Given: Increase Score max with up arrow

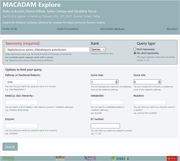Looking at the screenshot, I should coord(117,81).
